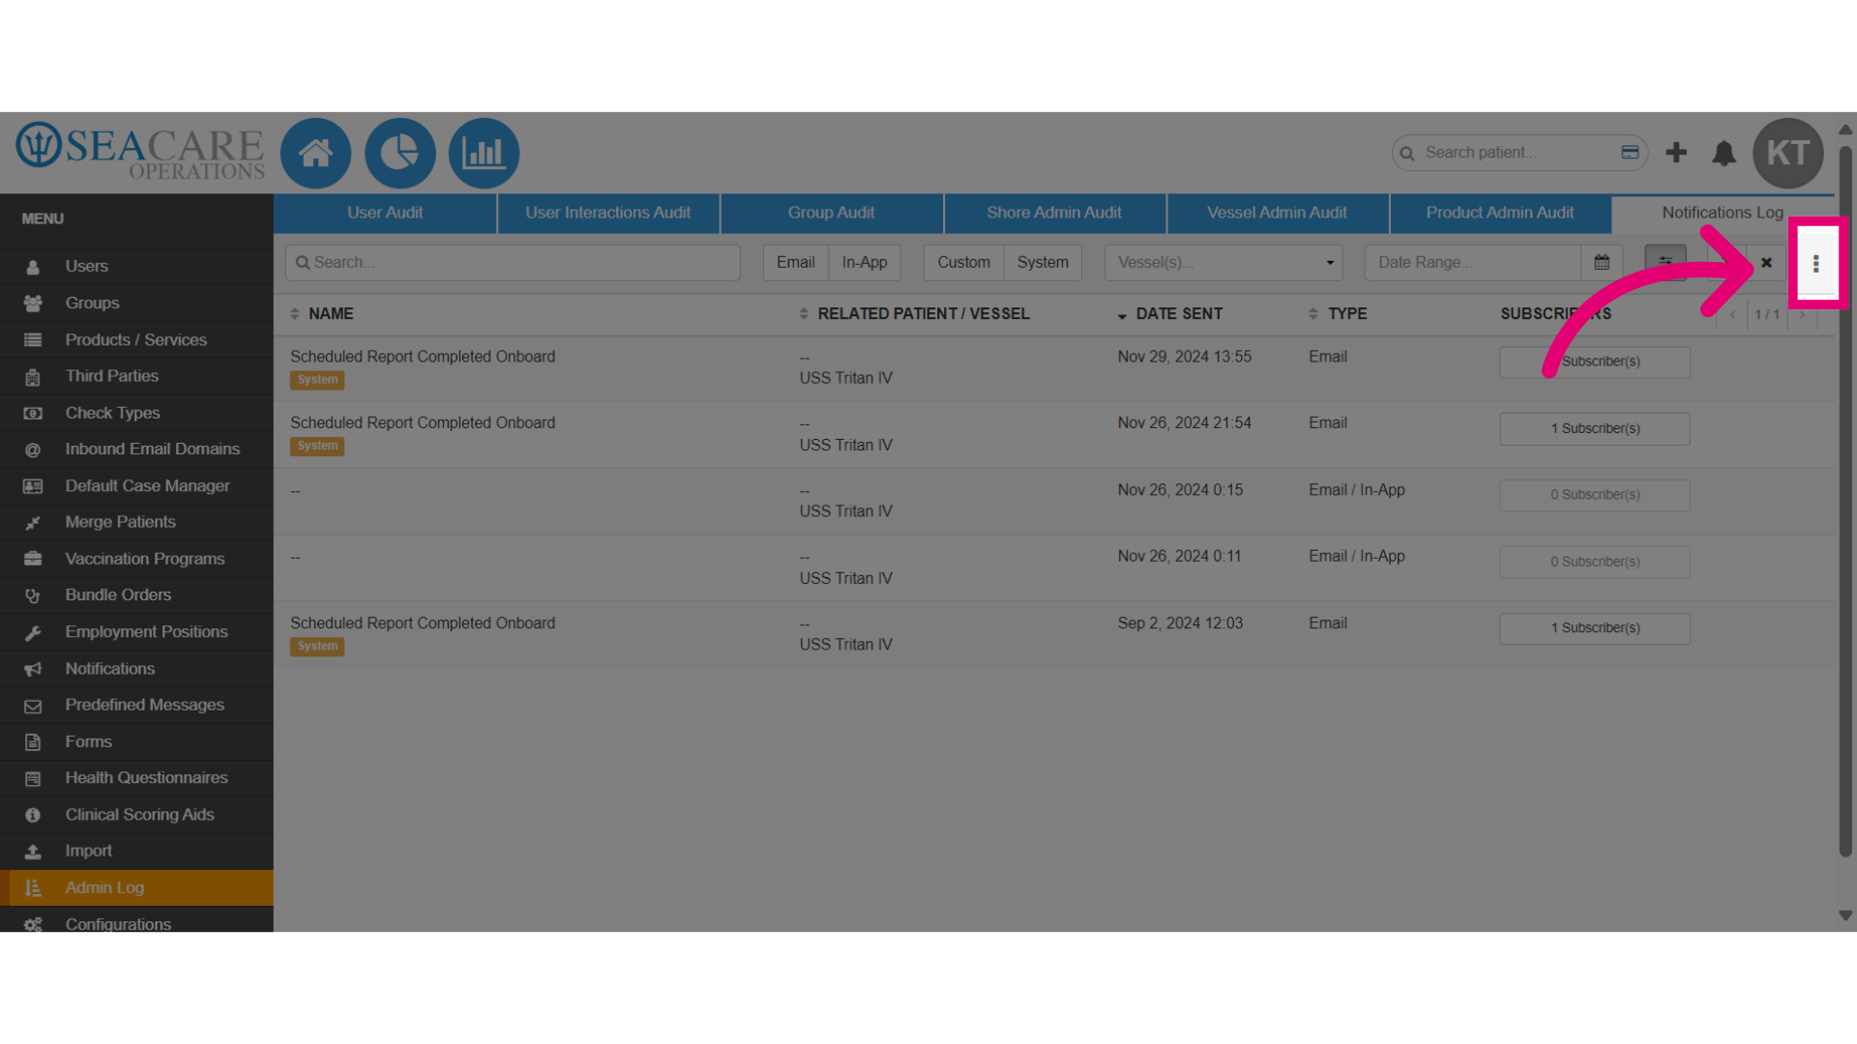Switch to the Group Audit tab
1857x1044 pixels.
click(832, 213)
